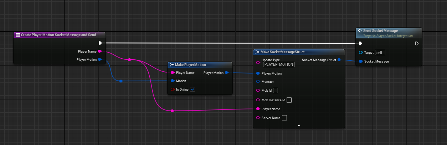Viewport: 447px width, 145px height.
Task: Click Send Socket Message execution input pin
Action: (361, 43)
